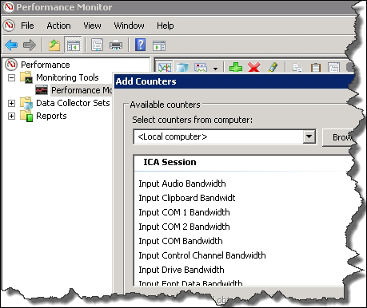Click the red X Delete counter icon
This screenshot has height=308, width=367.
(254, 67)
